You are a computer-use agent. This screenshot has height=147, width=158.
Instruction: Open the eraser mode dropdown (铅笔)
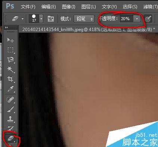(84, 19)
